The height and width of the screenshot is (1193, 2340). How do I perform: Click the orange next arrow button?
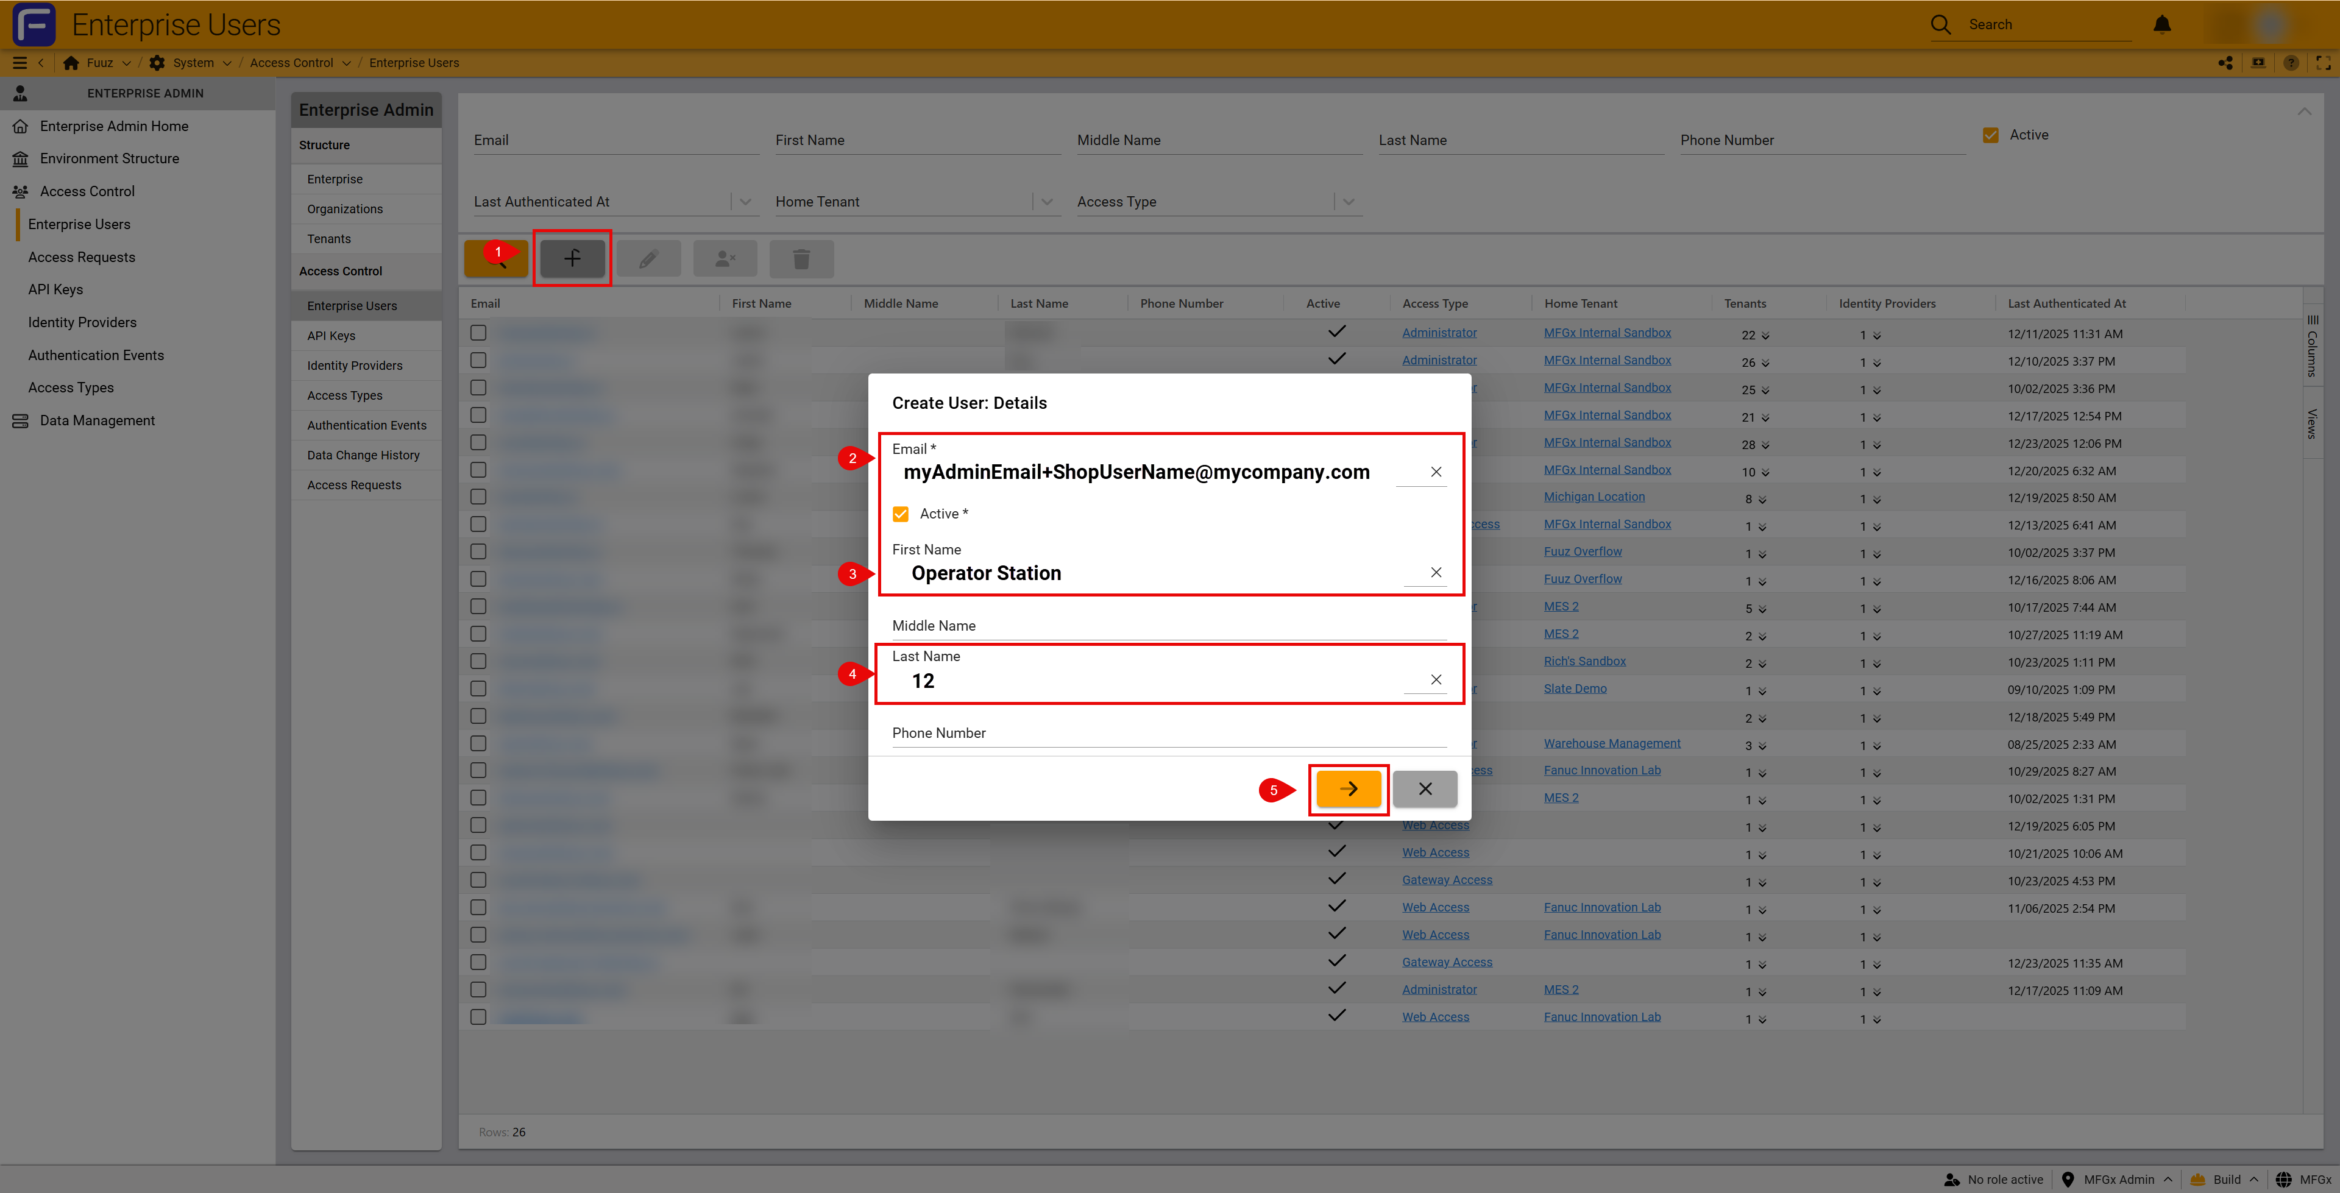coord(1348,788)
